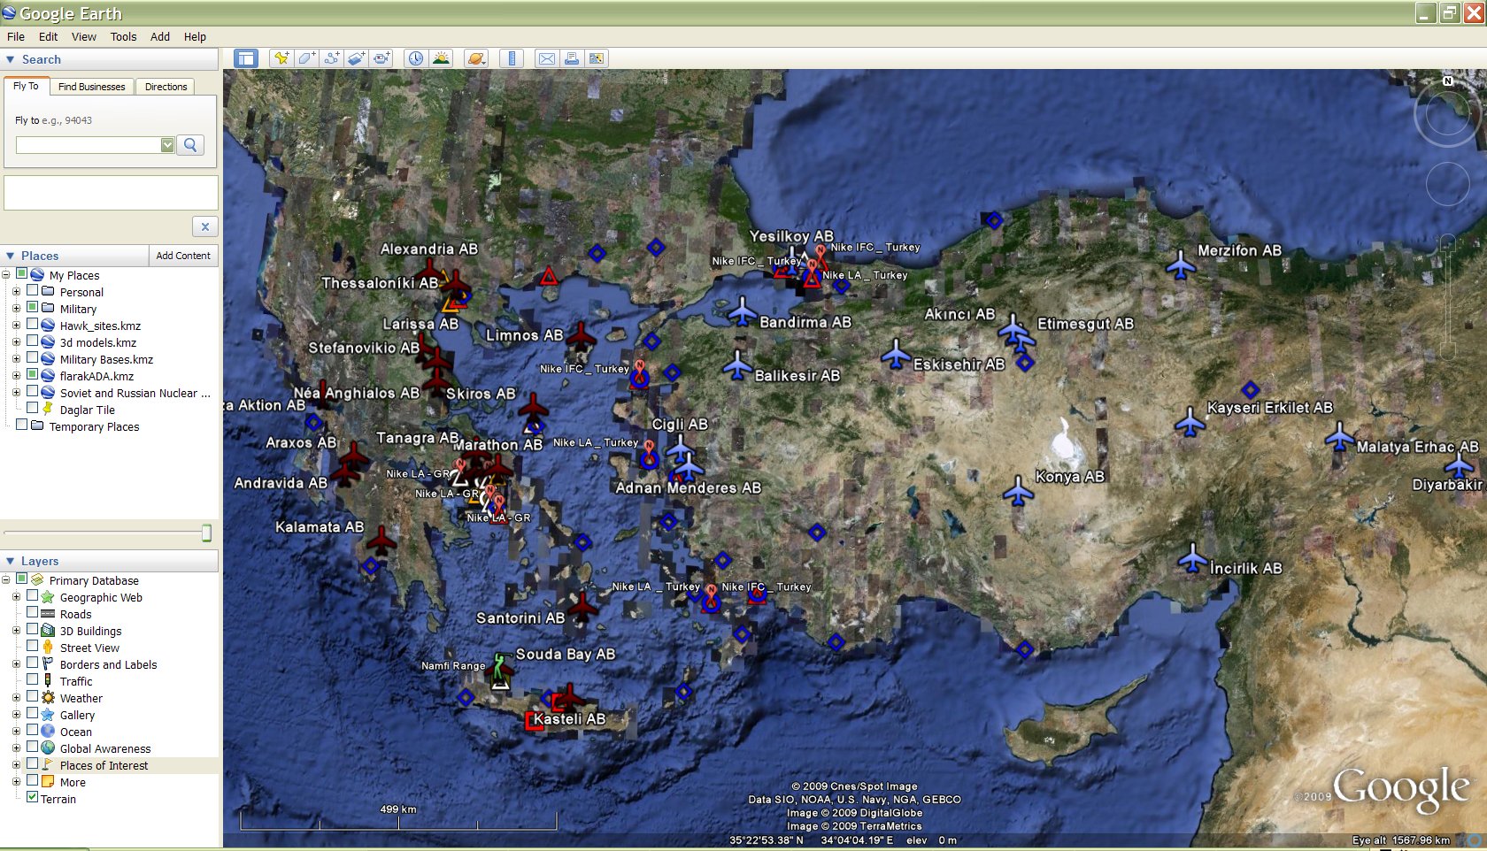The image size is (1487, 851).
Task: Enable the Borders and Labels layer checkbox
Action: tap(33, 663)
